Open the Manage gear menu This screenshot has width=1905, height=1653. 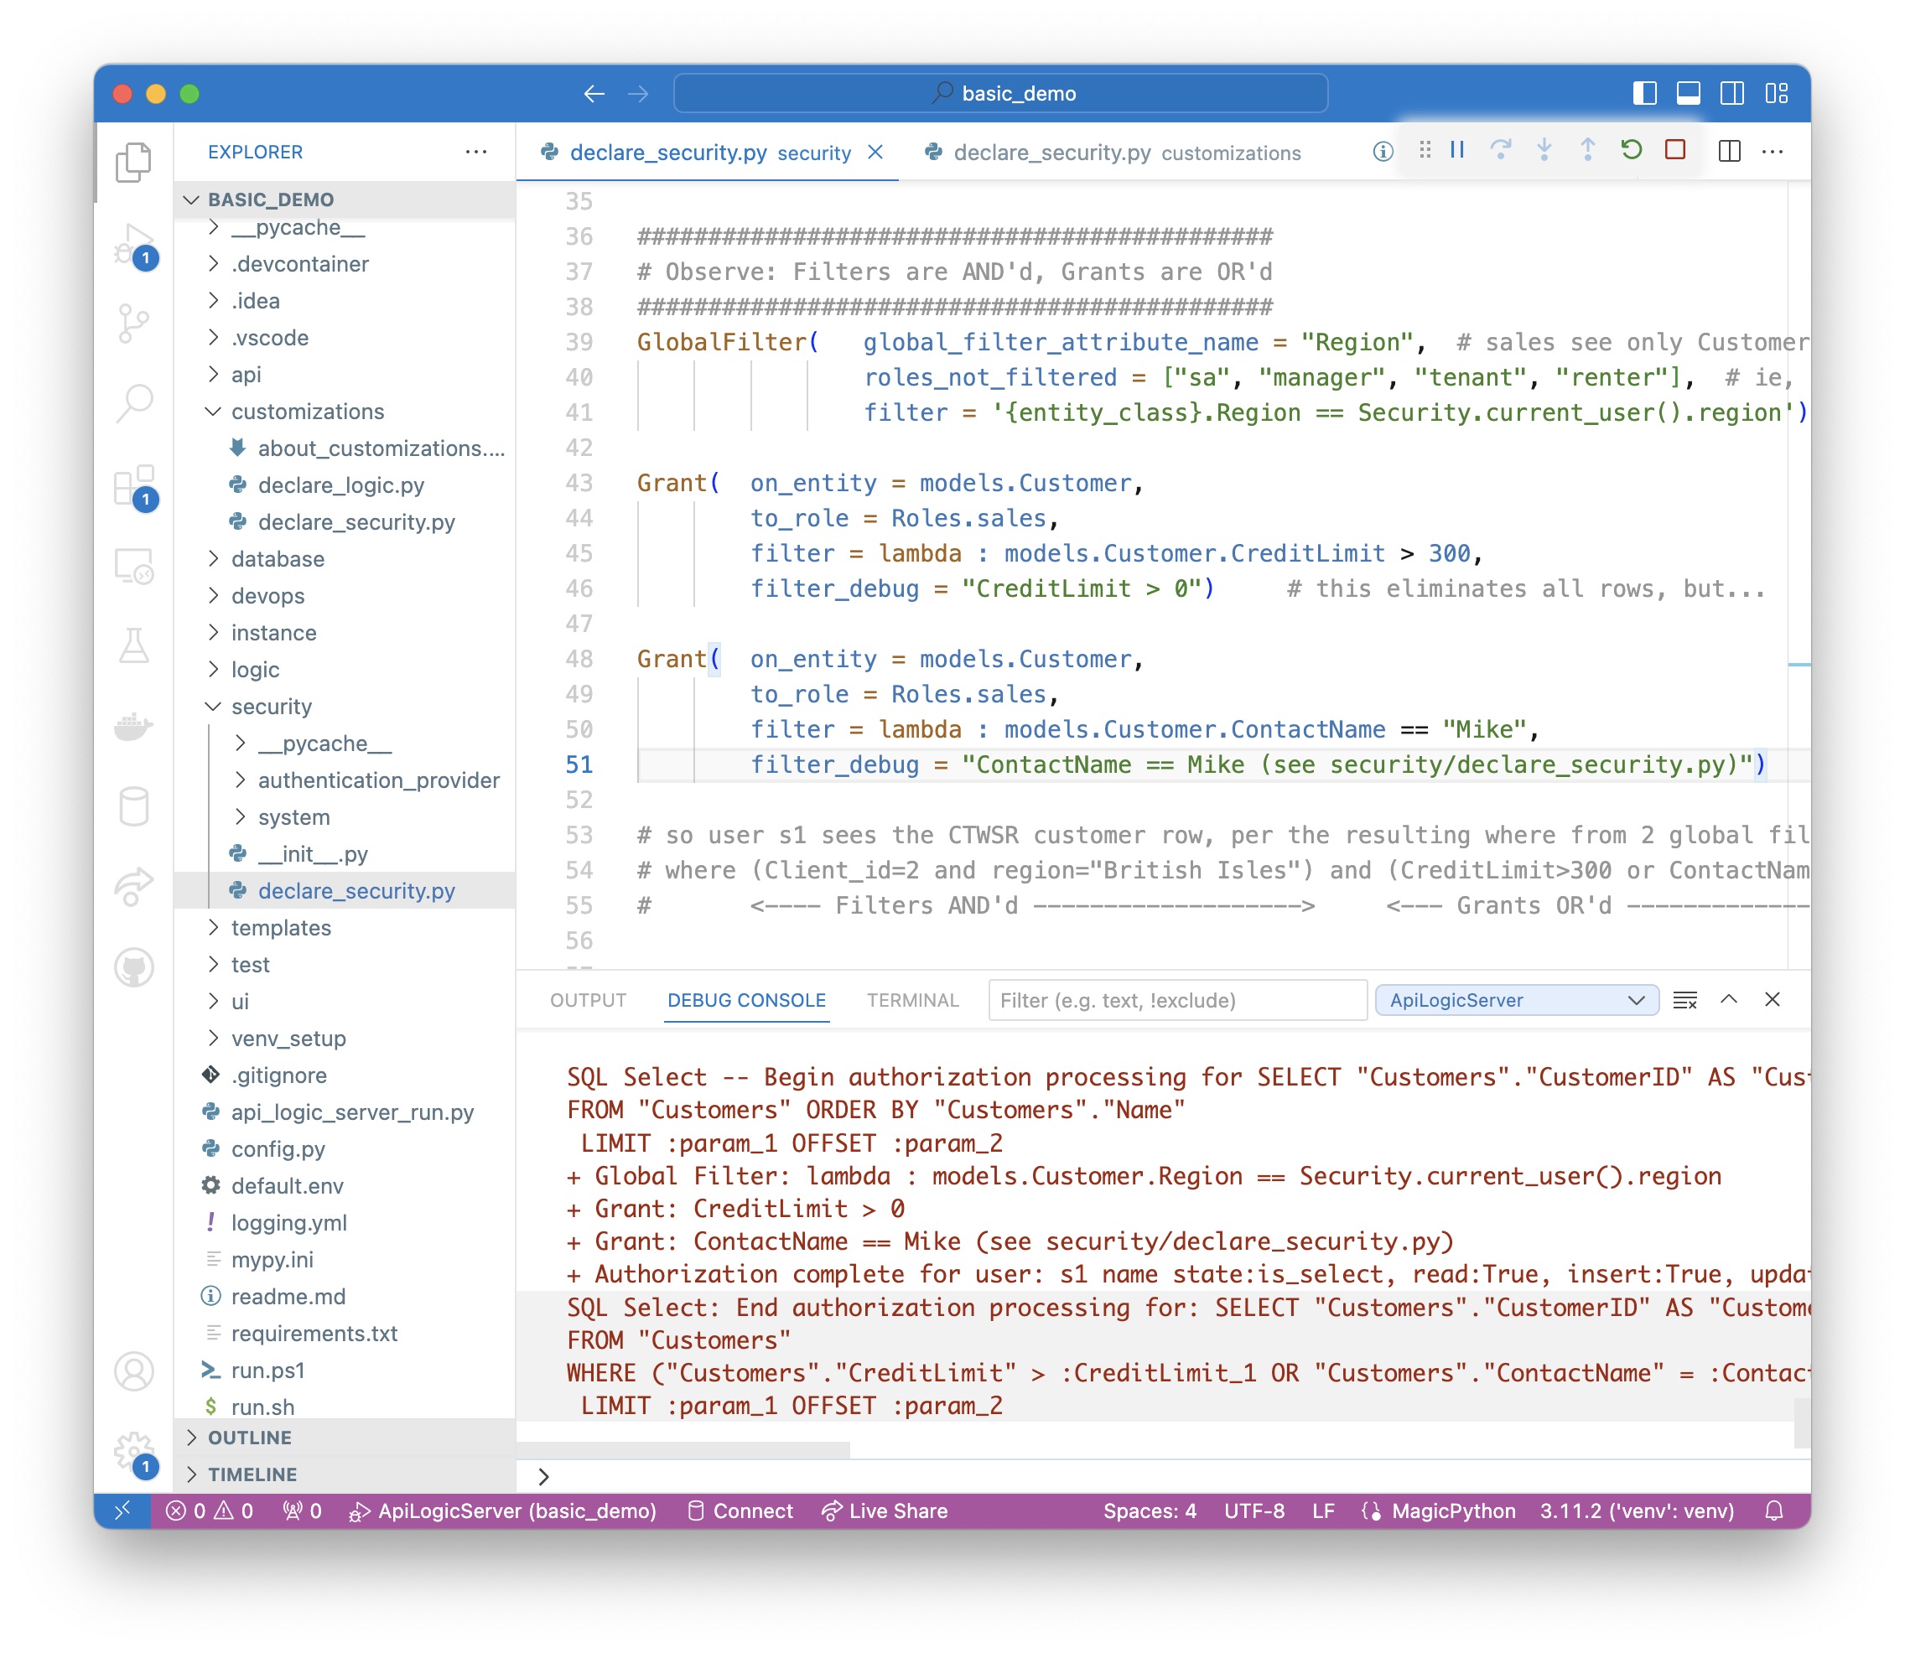(135, 1453)
